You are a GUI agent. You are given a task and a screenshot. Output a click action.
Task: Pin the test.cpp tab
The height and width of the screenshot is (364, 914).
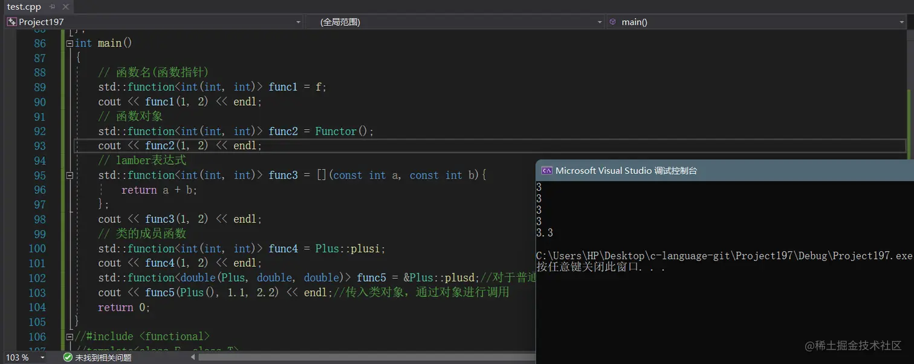click(52, 7)
